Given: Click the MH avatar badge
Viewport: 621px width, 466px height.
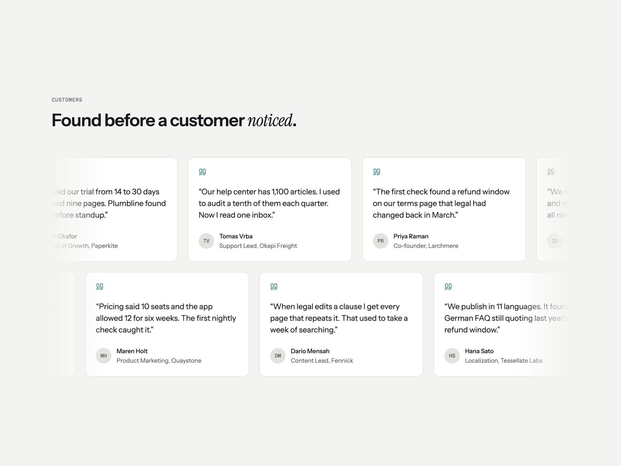Looking at the screenshot, I should [103, 356].
